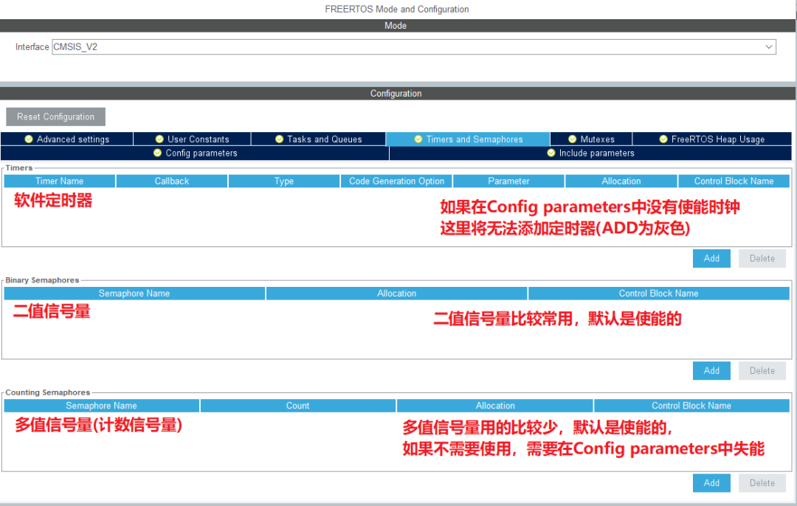Click check icon on FreeRTOS Heap Usage
Viewport: 797px width, 506px height.
tap(663, 139)
